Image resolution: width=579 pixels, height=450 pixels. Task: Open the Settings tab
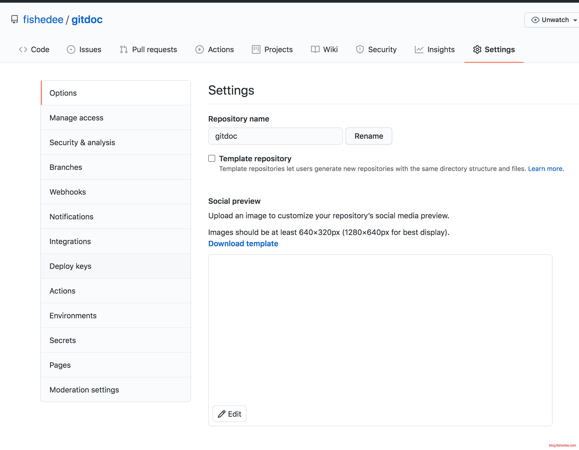494,49
